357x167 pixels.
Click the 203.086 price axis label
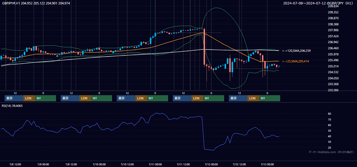333,90
